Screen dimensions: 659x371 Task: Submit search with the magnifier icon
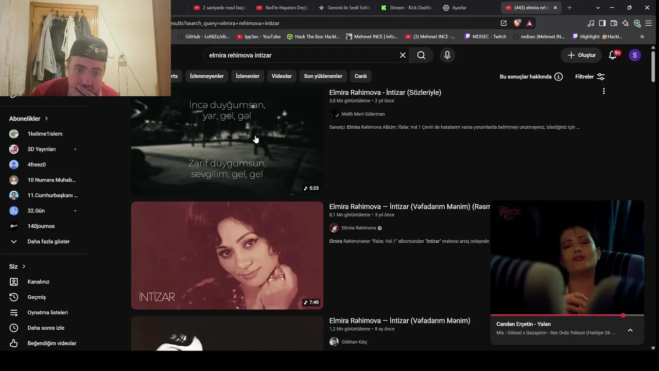pyautogui.click(x=421, y=55)
